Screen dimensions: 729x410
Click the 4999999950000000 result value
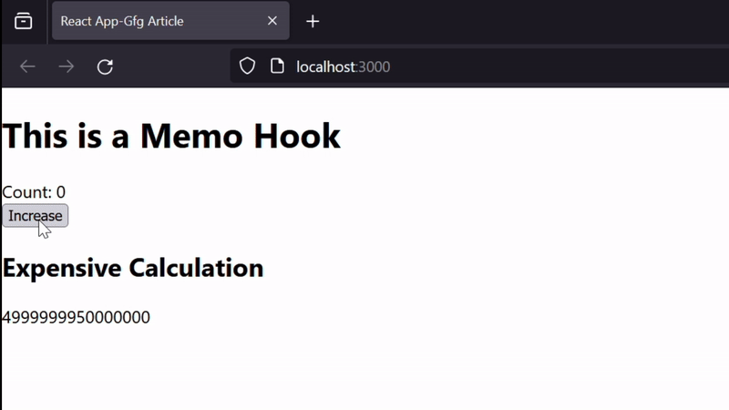tap(77, 317)
